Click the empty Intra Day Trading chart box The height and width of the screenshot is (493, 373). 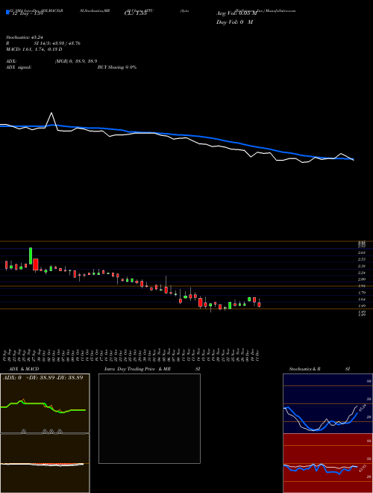coord(149,418)
